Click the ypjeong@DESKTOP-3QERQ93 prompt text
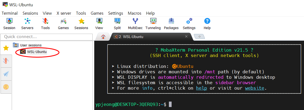 point(127,104)
